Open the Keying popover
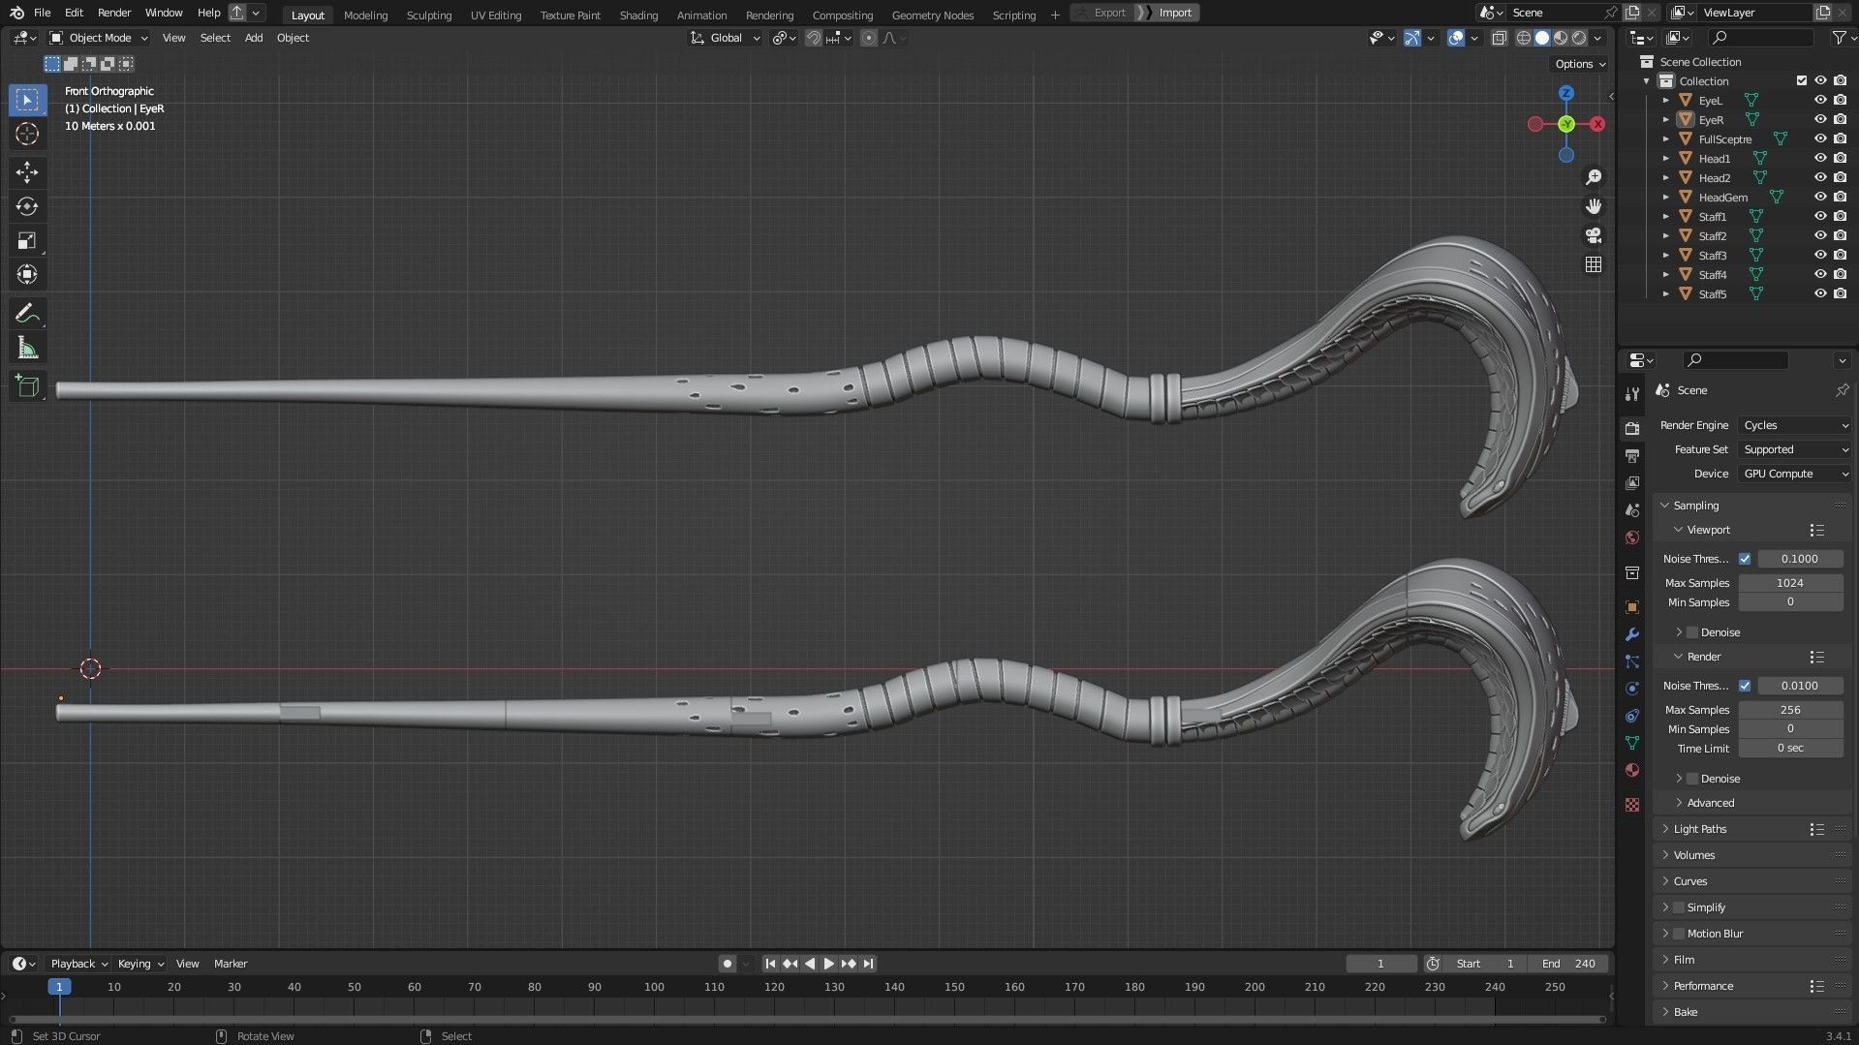1859x1045 pixels. coord(140,964)
